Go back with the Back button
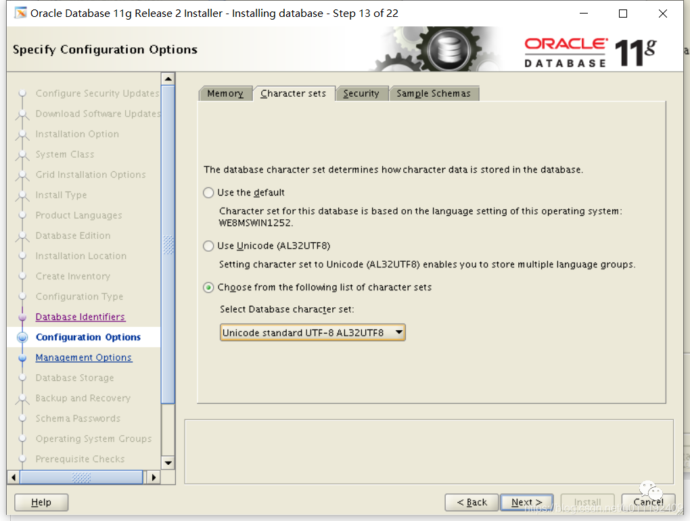Viewport: 690px width, 521px height. (471, 502)
